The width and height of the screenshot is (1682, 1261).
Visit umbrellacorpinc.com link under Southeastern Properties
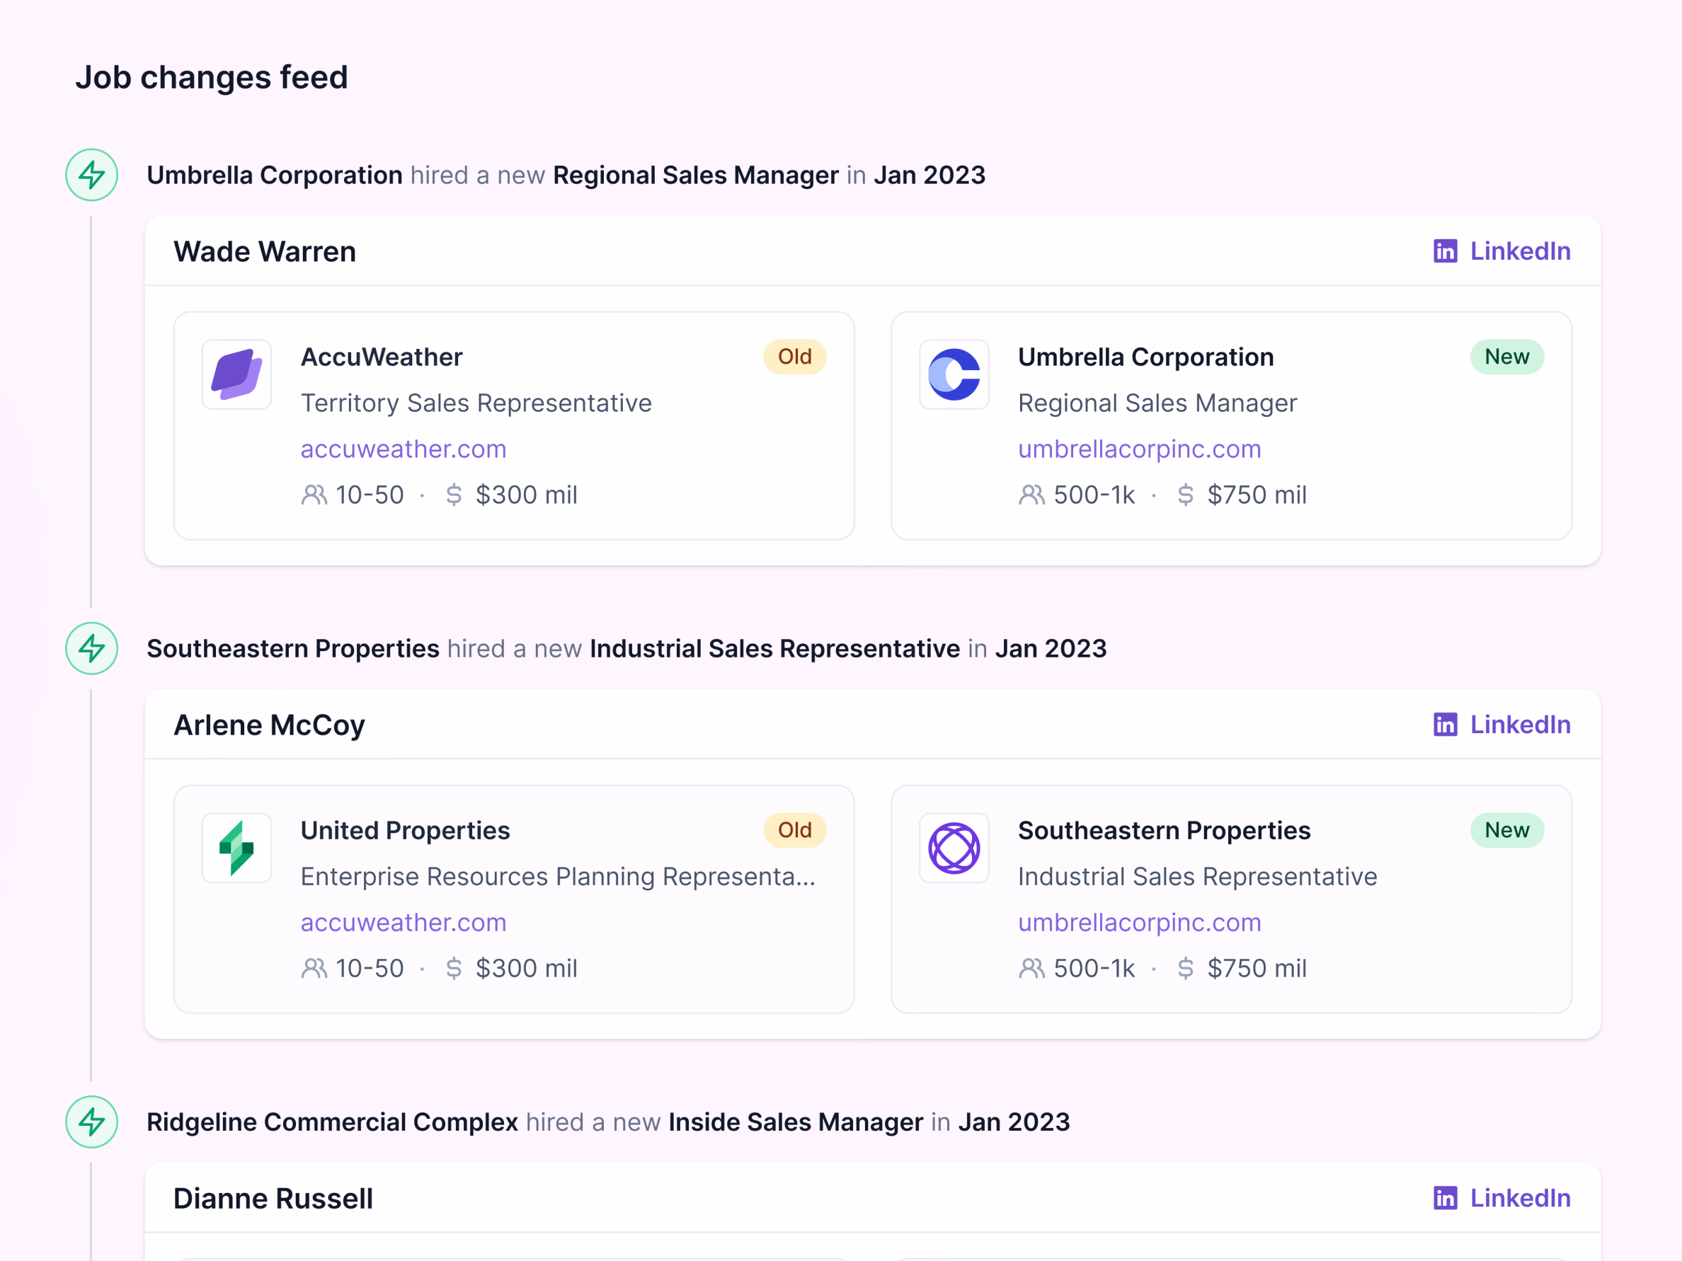pyautogui.click(x=1139, y=923)
